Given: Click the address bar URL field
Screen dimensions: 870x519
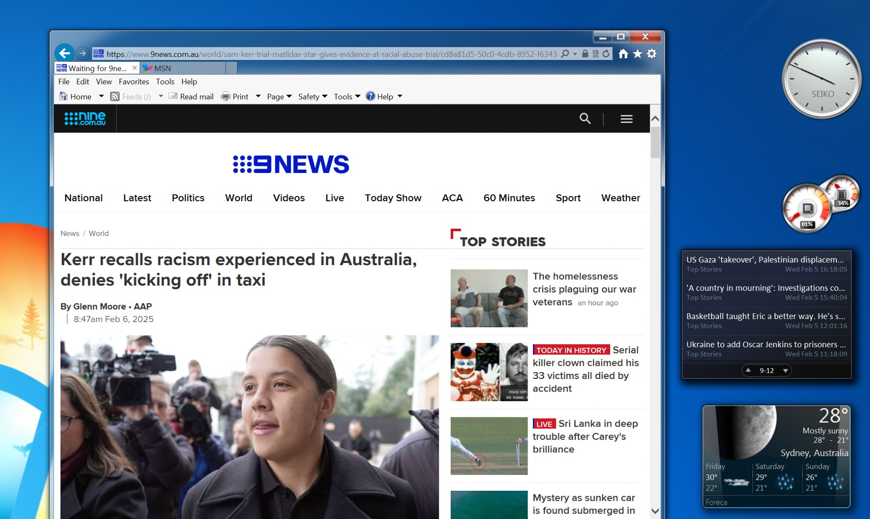Looking at the screenshot, I should pyautogui.click(x=332, y=54).
